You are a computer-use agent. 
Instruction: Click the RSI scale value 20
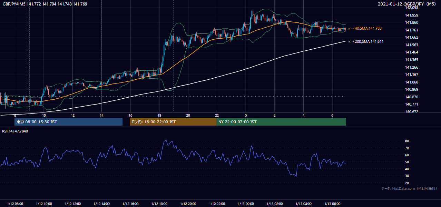click(x=407, y=183)
